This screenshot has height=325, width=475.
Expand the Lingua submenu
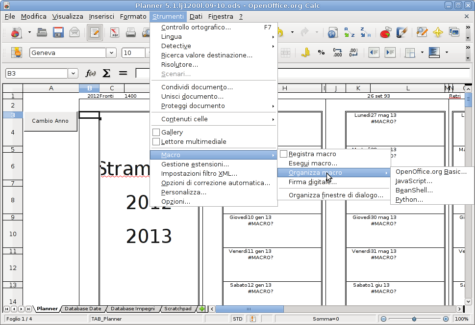click(214, 37)
